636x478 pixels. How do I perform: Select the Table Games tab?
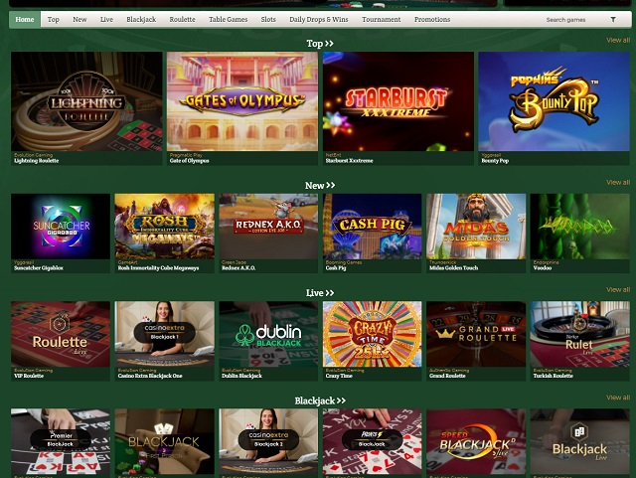click(228, 20)
